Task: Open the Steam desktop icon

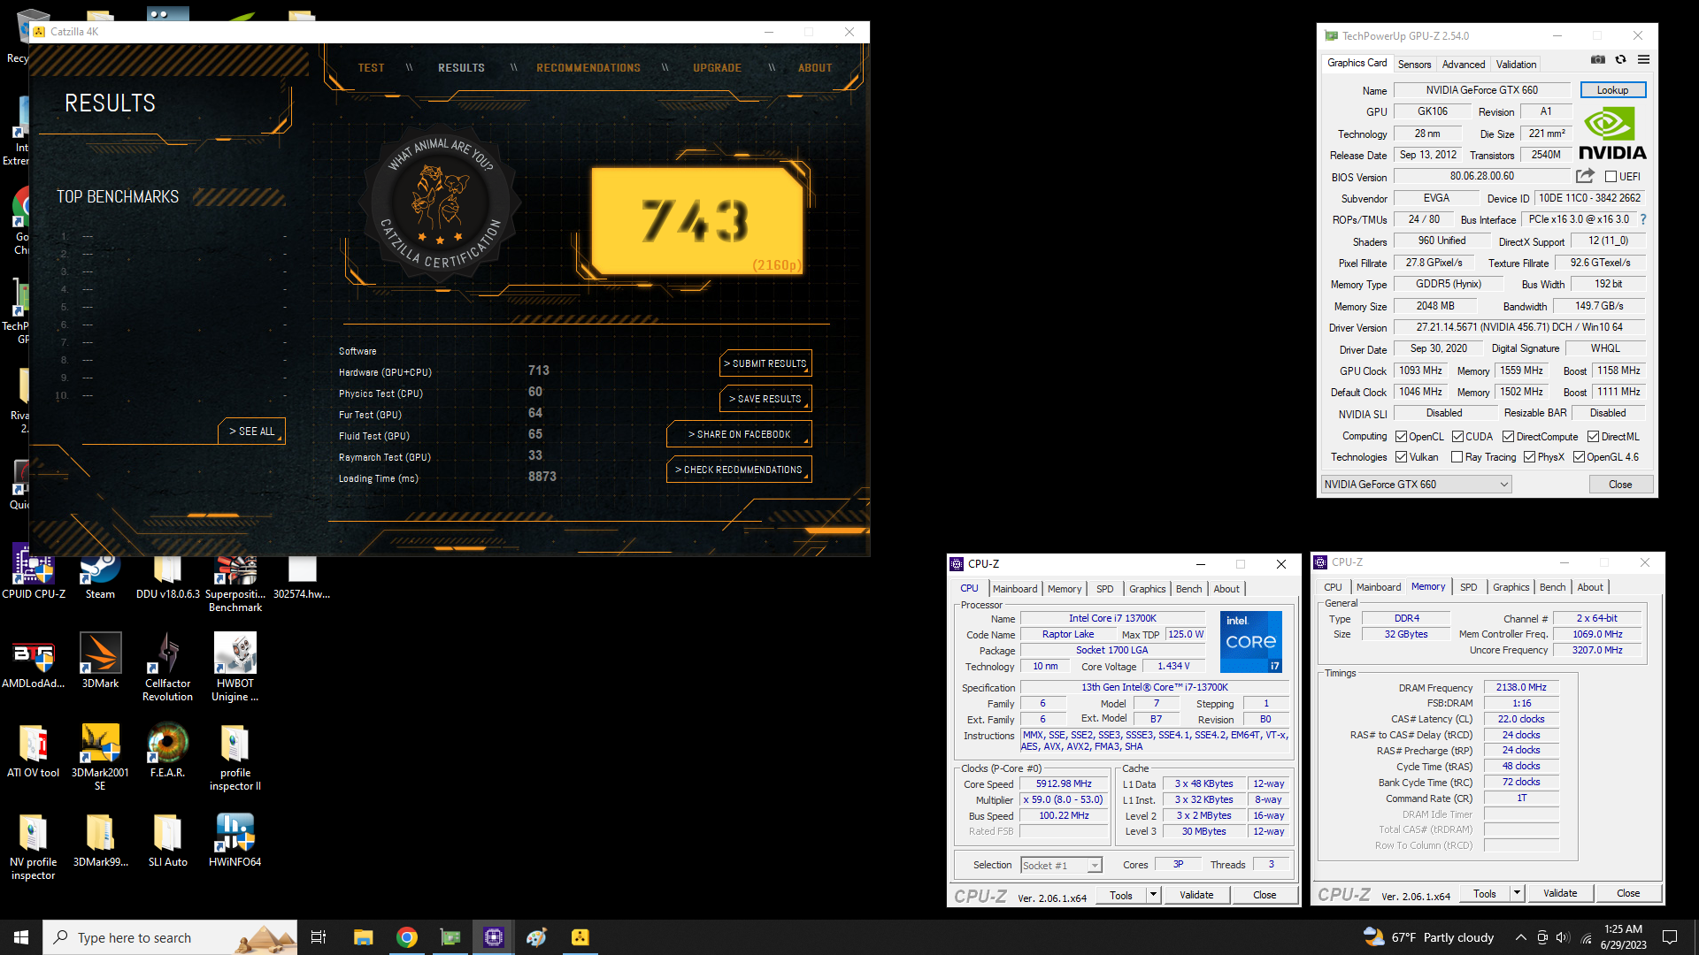Action: [x=100, y=573]
